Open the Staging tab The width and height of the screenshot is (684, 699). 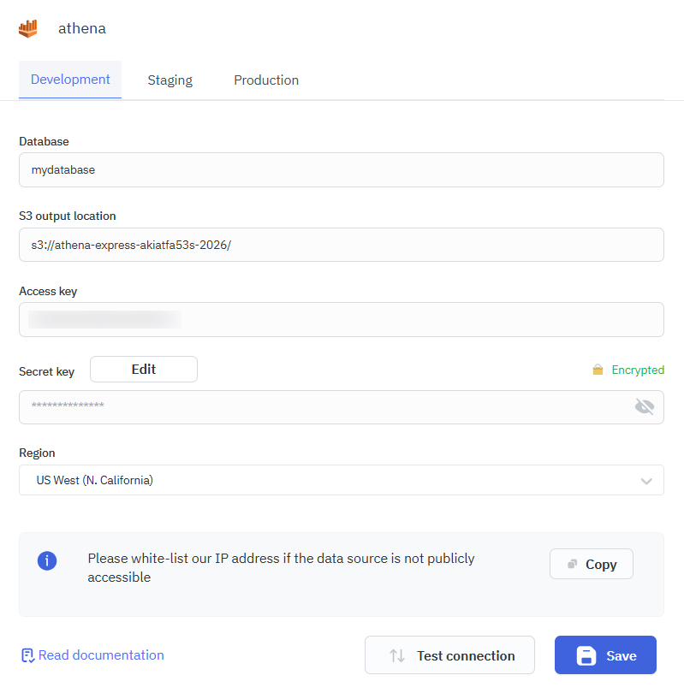[x=170, y=80]
